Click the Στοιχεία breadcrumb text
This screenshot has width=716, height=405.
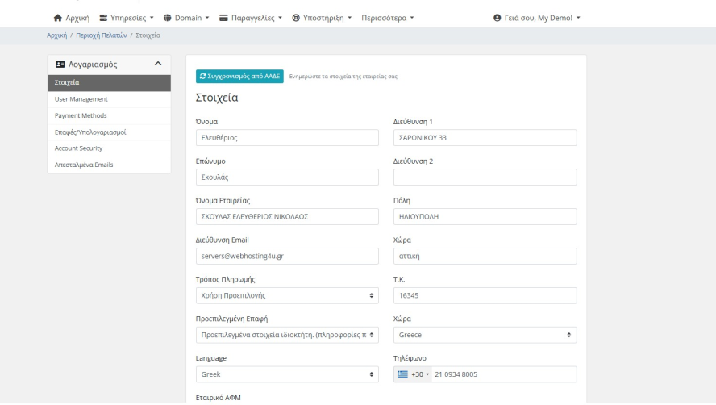[148, 35]
